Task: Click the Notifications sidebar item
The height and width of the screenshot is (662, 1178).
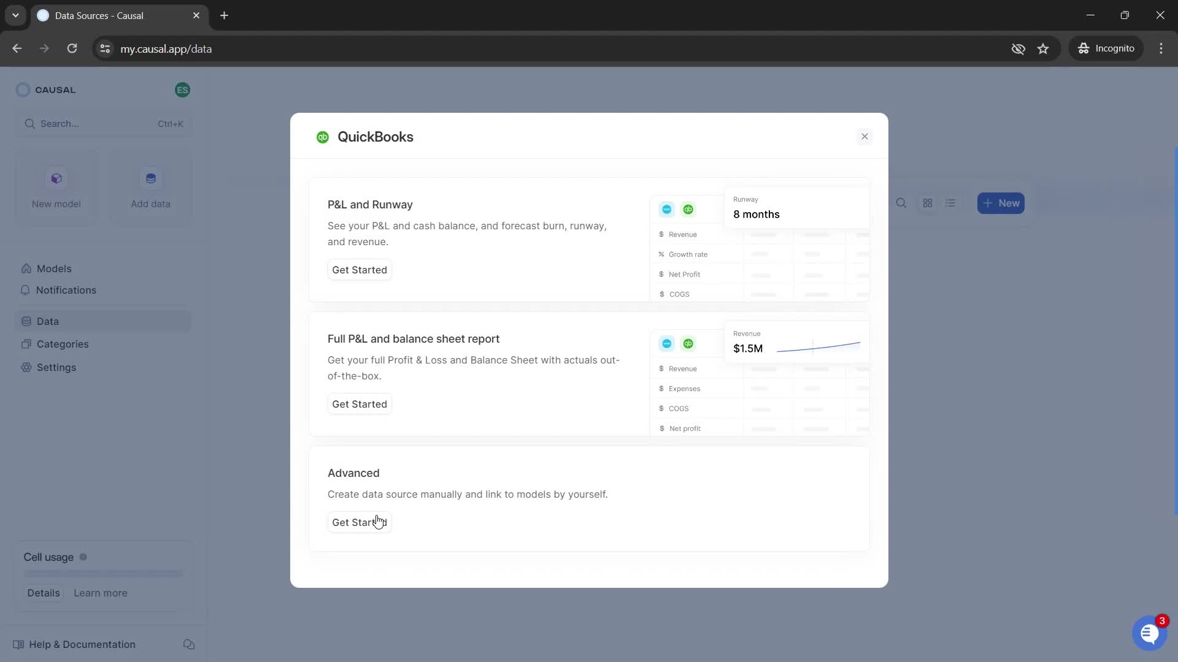Action: pos(66,289)
